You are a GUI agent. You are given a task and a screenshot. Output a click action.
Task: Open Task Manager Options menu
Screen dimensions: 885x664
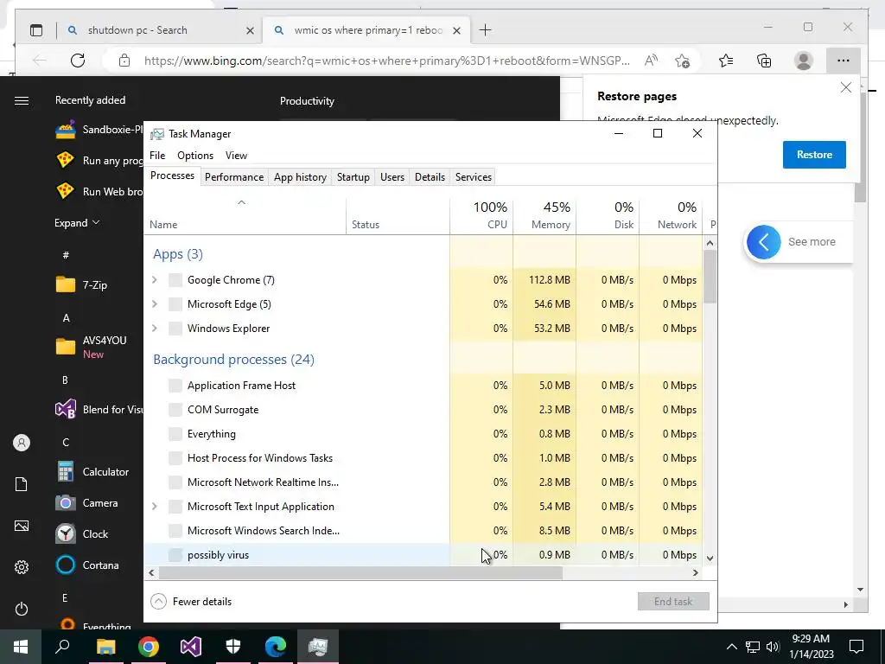(x=195, y=156)
